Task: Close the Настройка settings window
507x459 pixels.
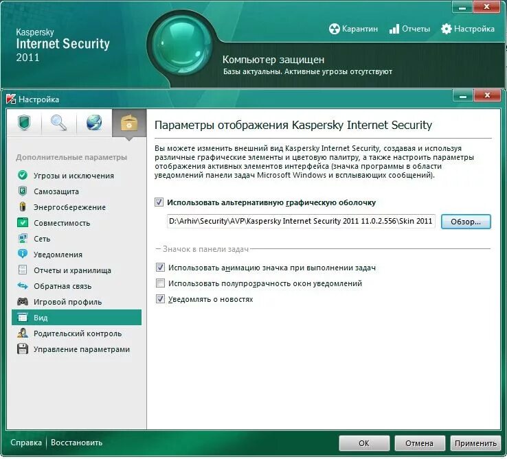Action: tap(487, 96)
